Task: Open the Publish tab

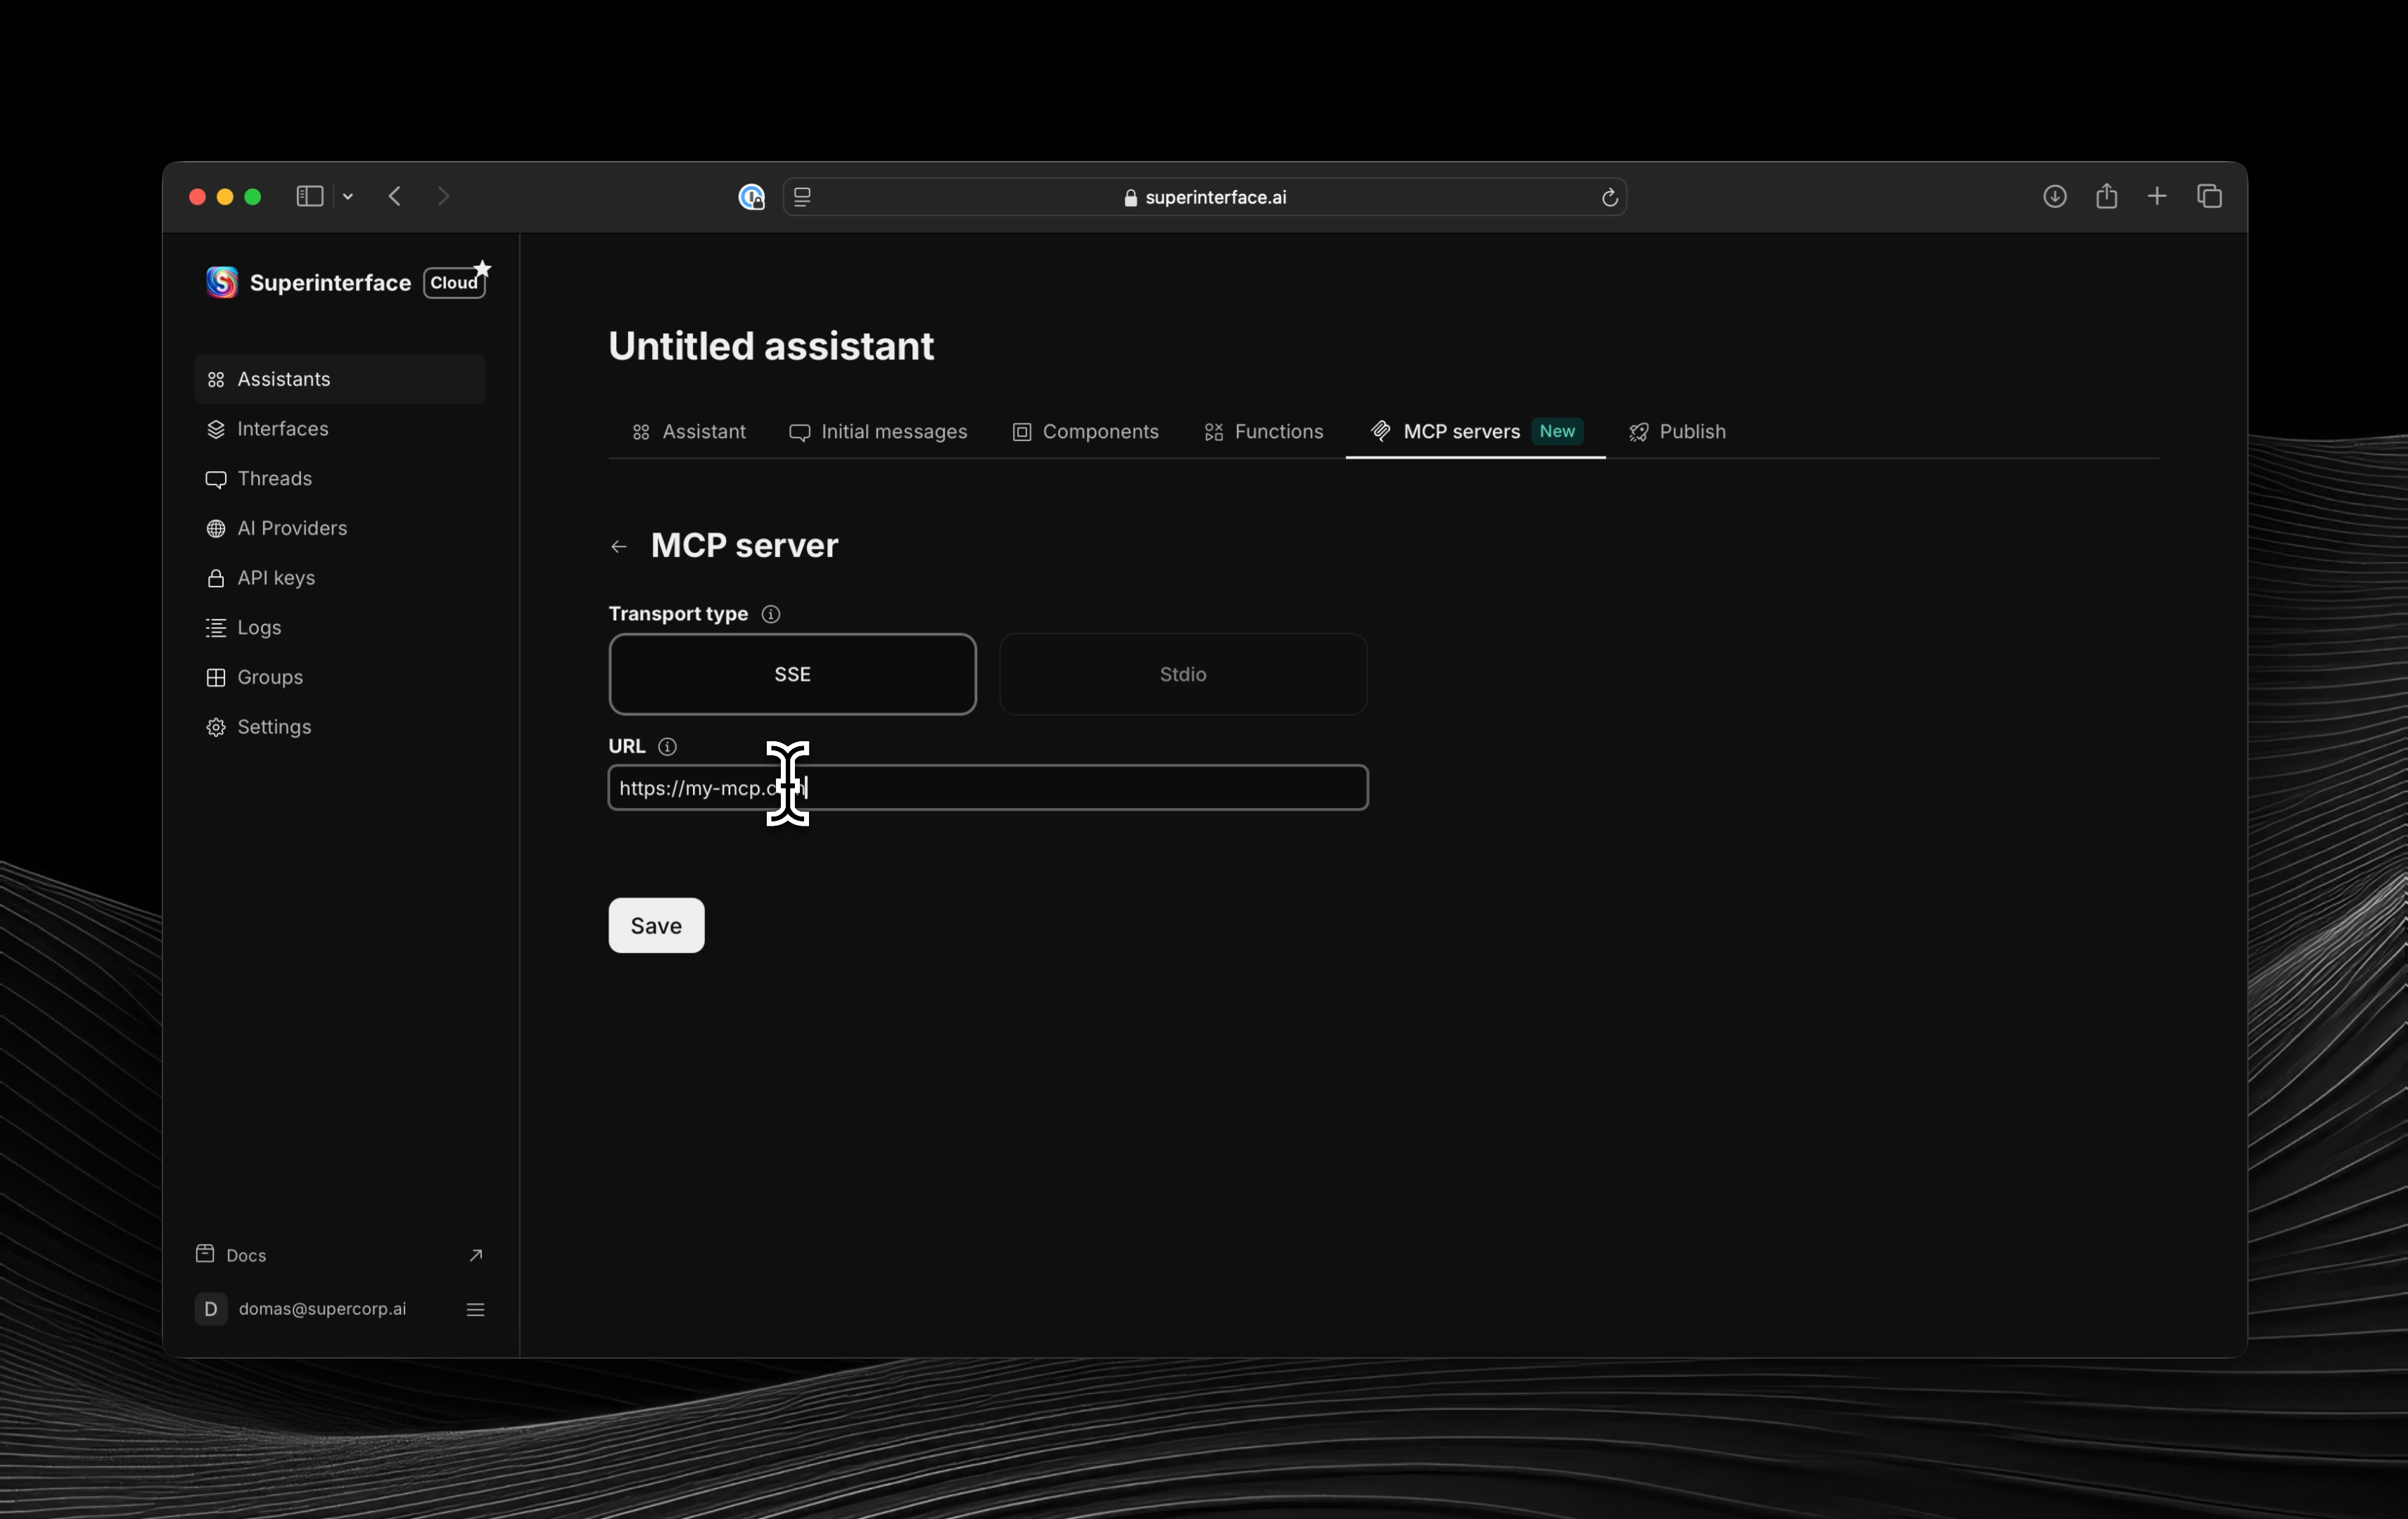Action: pos(1677,432)
